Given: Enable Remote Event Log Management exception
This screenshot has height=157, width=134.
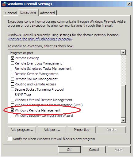Looking at the screenshot, I should [12, 63].
